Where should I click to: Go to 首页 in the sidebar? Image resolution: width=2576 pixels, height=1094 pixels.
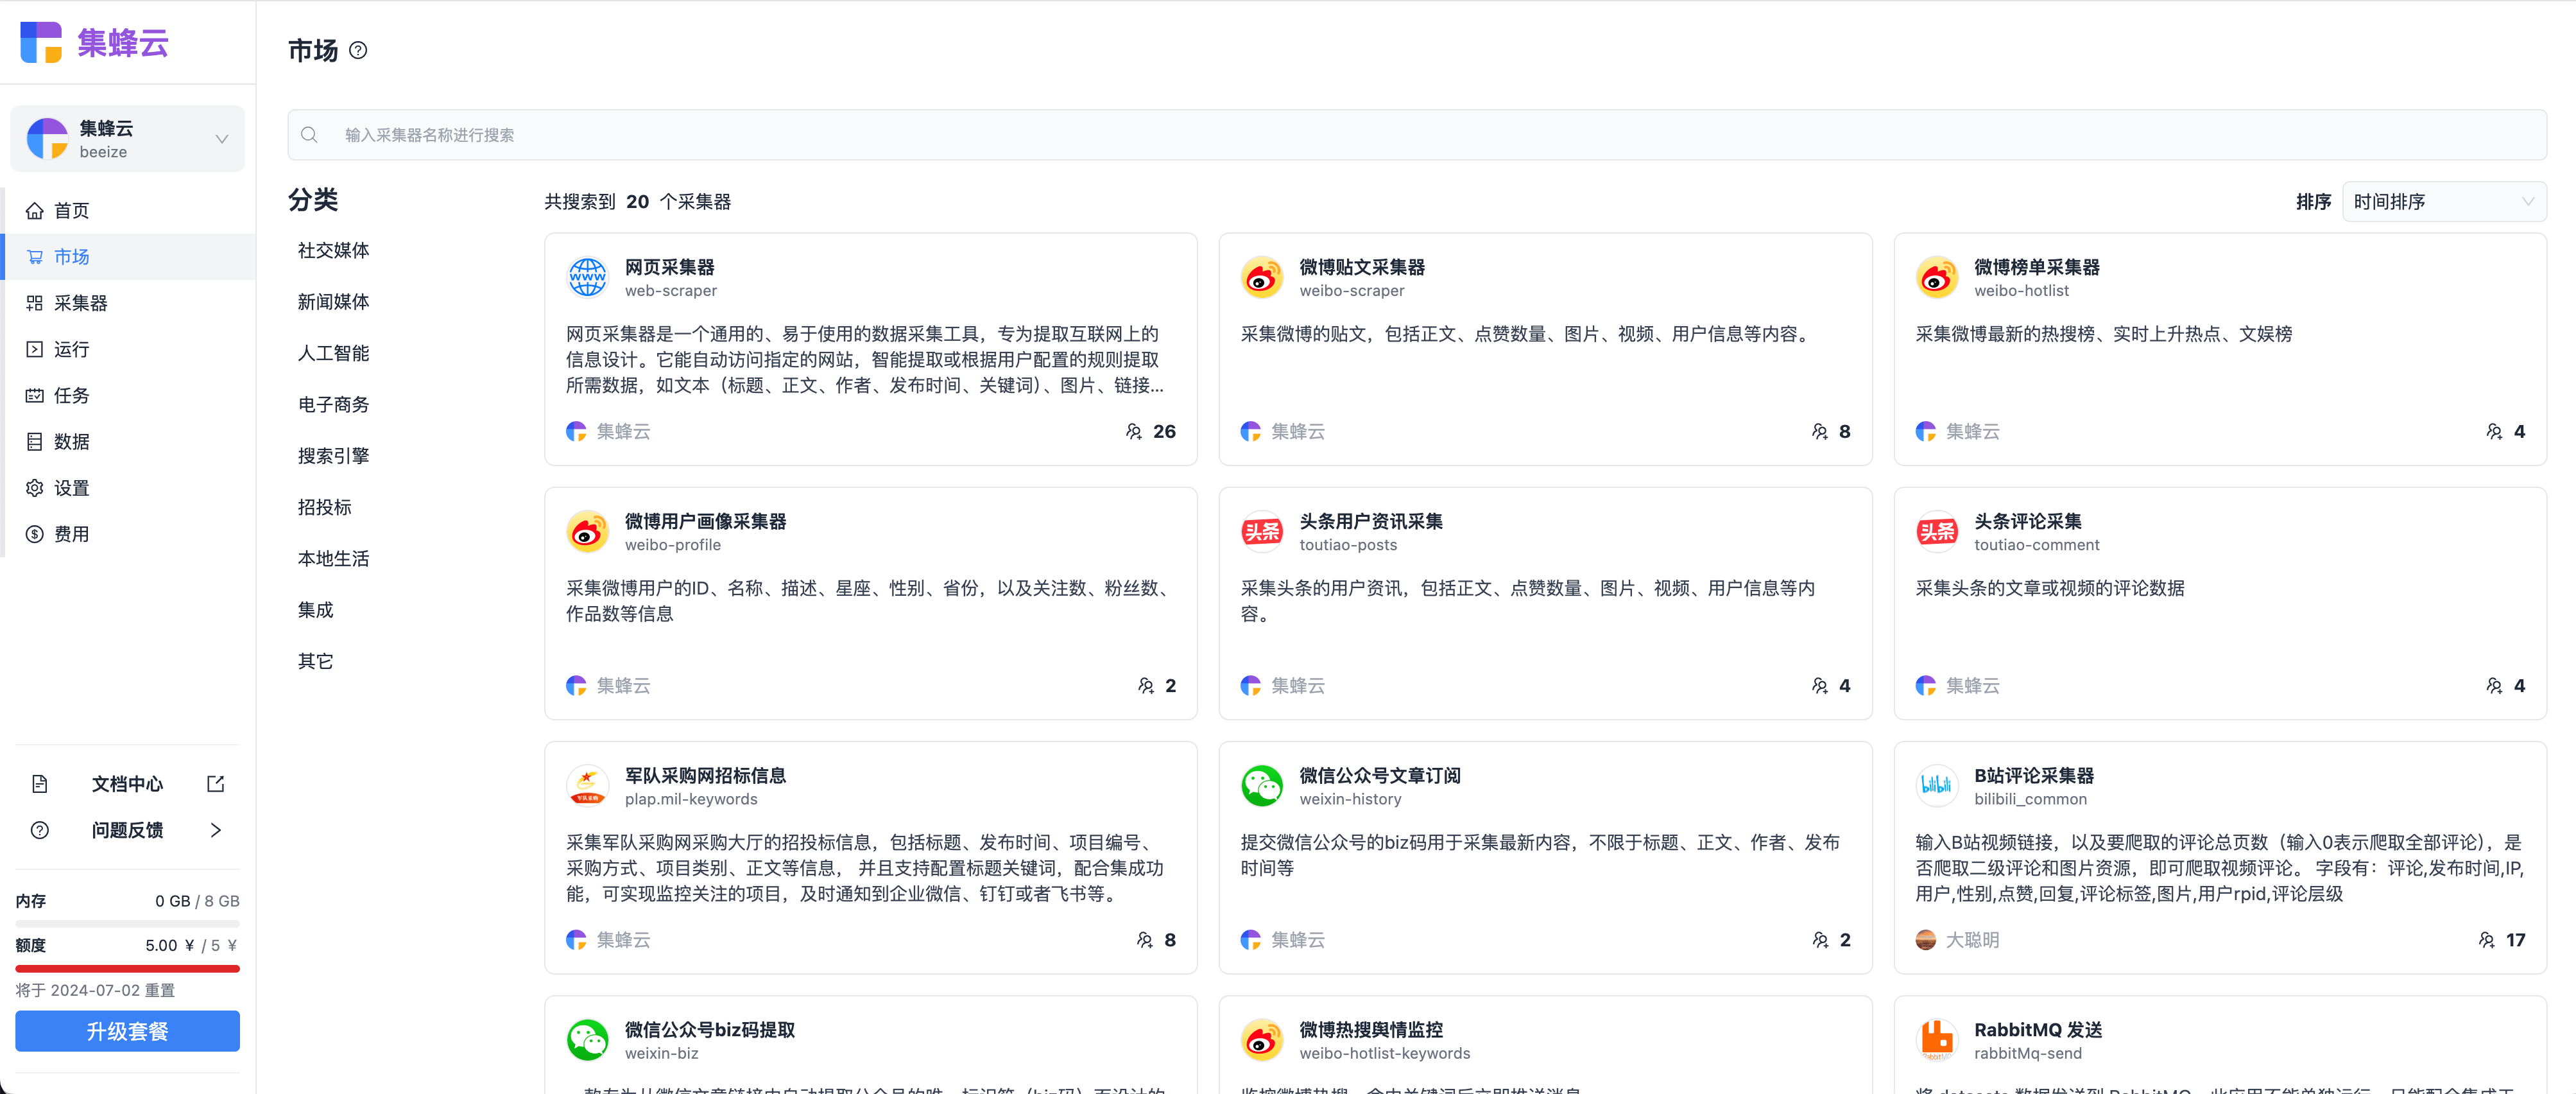(x=128, y=211)
